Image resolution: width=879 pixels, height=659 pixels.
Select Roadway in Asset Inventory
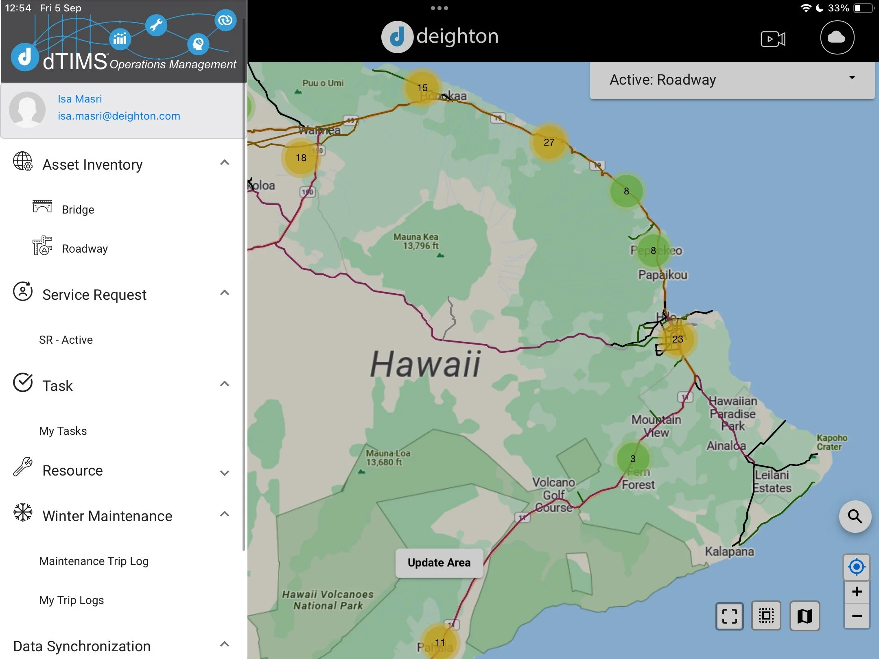[x=85, y=249]
